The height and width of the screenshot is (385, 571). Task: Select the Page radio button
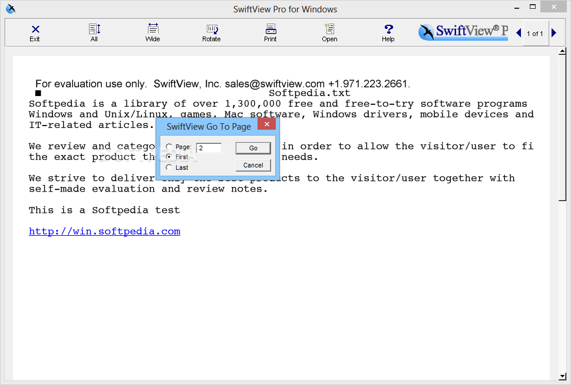[169, 147]
